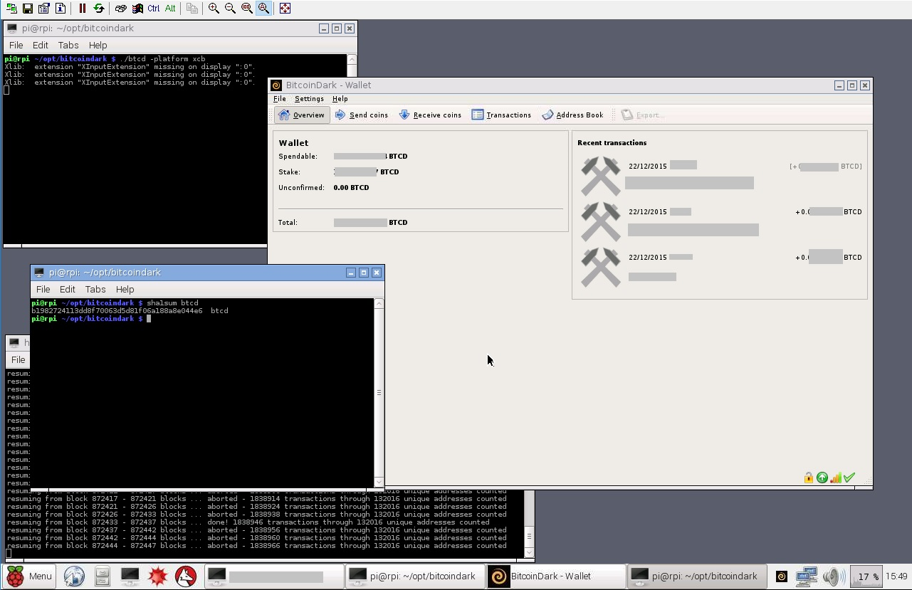Click the Stake: label in the wallet
The image size is (912, 590).
click(x=289, y=172)
